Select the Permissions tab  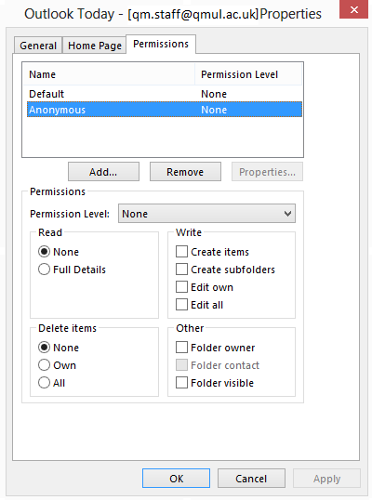coord(161,44)
